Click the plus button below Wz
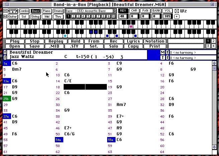This screenshot has height=156, width=219. tap(177, 17)
